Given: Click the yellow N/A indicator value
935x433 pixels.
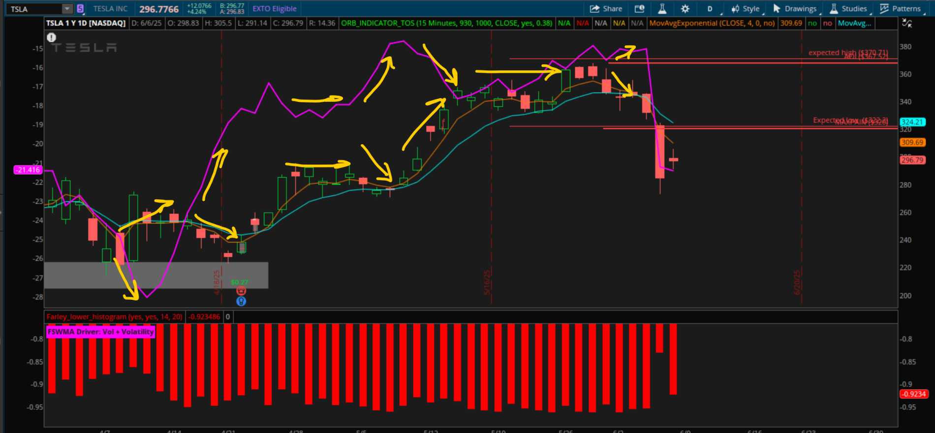Looking at the screenshot, I should [x=619, y=23].
